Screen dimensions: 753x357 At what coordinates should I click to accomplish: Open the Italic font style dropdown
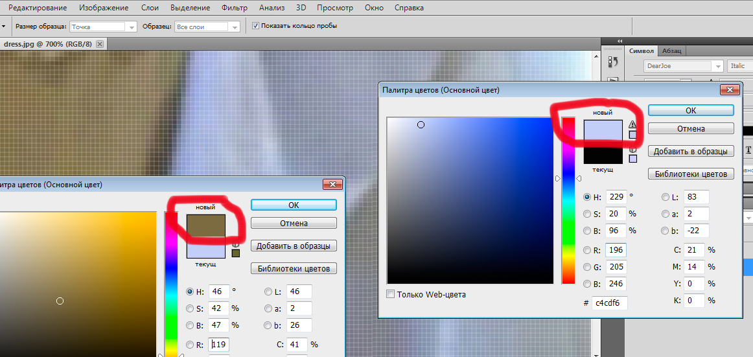(x=740, y=65)
